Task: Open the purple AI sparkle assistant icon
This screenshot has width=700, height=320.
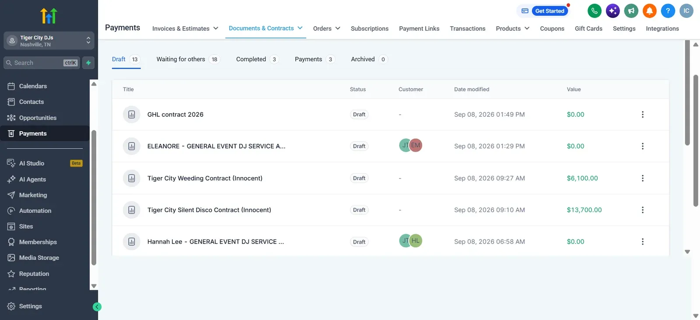Action: coord(612,11)
